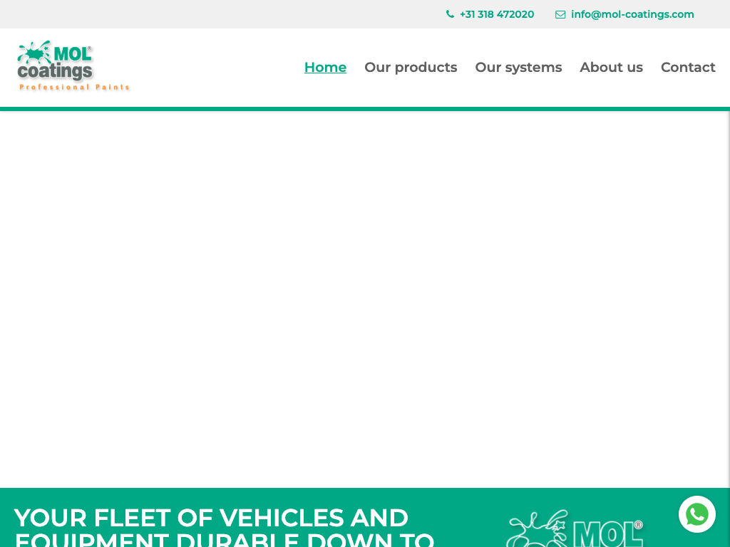Open WhatsApp chat via floating button
The image size is (730, 547).
(x=696, y=514)
